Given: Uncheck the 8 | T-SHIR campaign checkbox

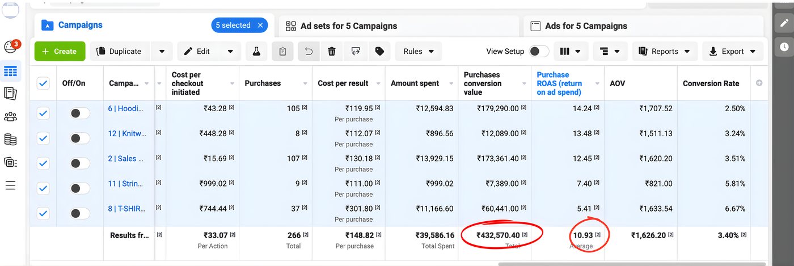Looking at the screenshot, I should [43, 213].
